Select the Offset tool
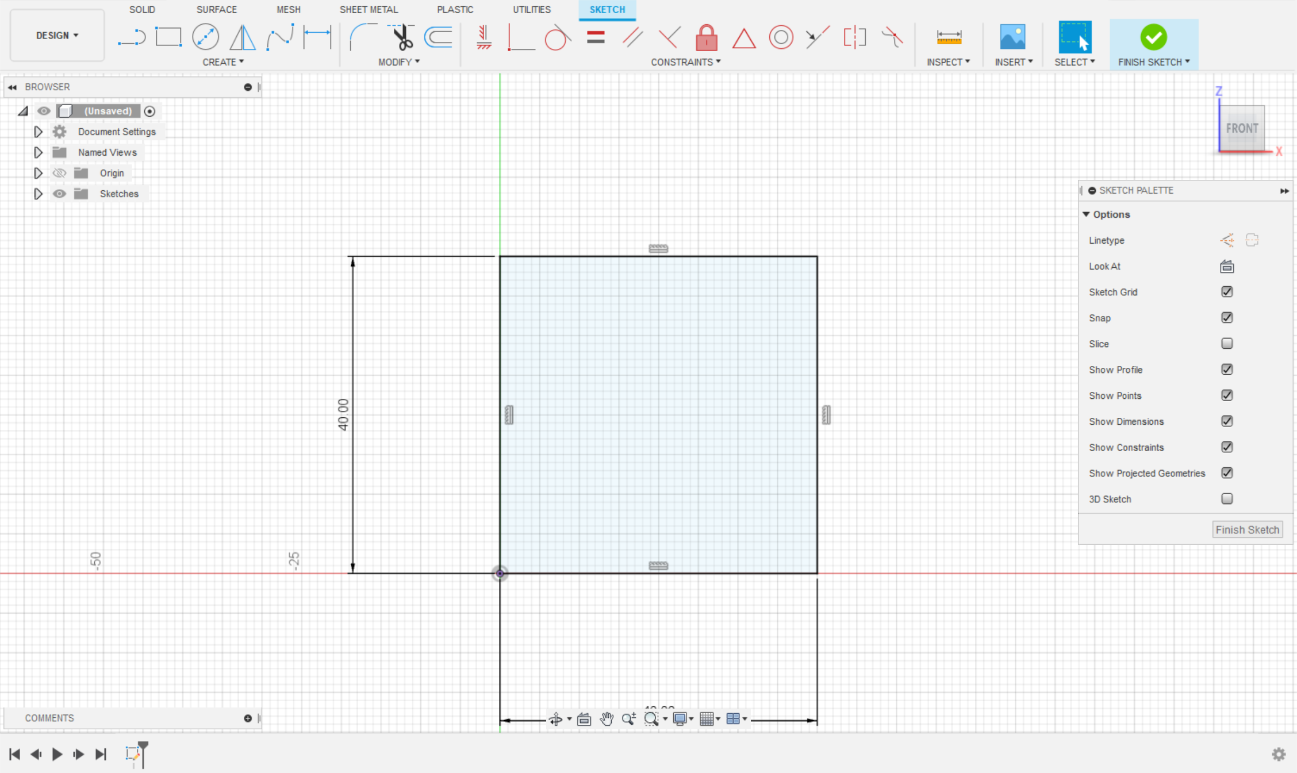The height and width of the screenshot is (773, 1297). [439, 37]
